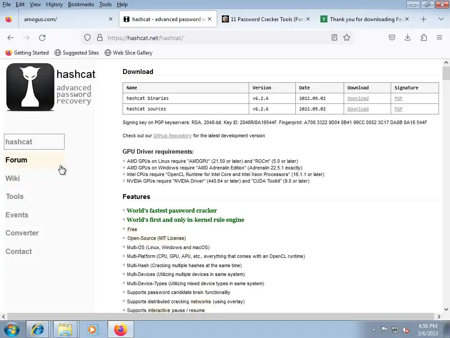This screenshot has height=338, width=450.
Task: Download hashcat binaries
Action: pos(358,98)
